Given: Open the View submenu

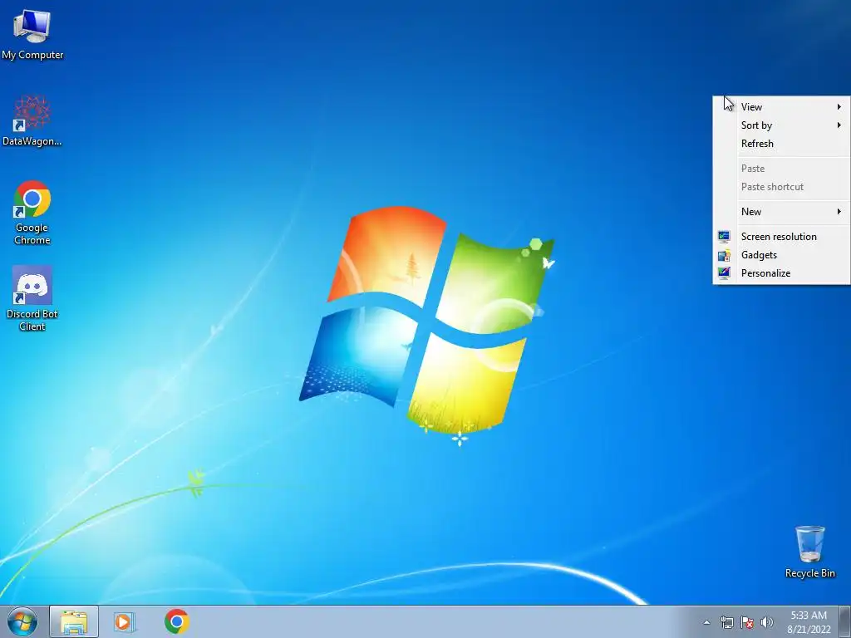Looking at the screenshot, I should [x=781, y=107].
